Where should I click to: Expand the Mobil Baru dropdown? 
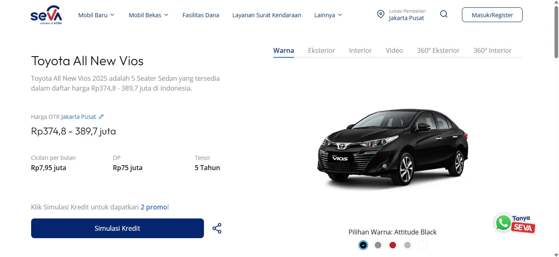96,15
